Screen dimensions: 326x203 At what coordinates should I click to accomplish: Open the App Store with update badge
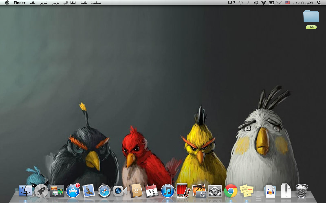73,191
